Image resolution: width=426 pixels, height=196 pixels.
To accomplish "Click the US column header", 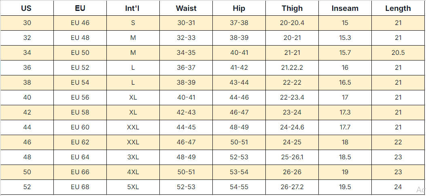I will coord(27,8).
